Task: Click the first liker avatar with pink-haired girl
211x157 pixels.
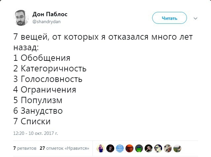Action: tap(101, 148)
